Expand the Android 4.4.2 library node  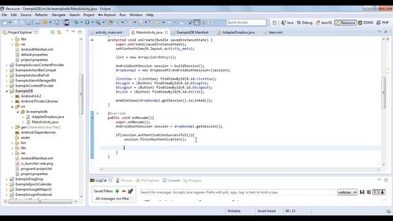click(x=12, y=96)
